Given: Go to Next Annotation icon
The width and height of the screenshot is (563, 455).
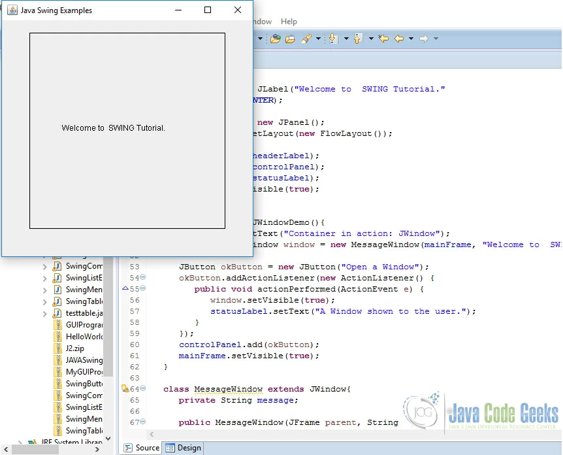Looking at the screenshot, I should click(334, 39).
